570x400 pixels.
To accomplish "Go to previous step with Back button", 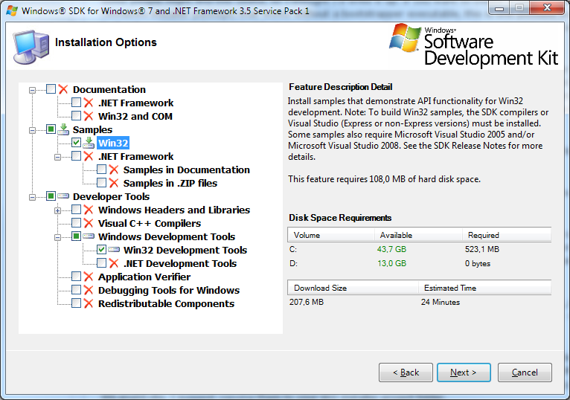I will 406,372.
